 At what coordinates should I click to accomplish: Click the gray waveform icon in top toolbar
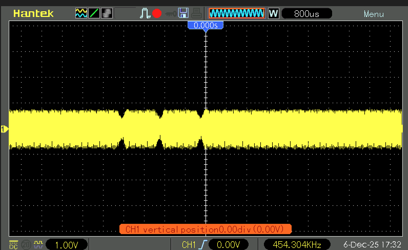click(x=107, y=13)
